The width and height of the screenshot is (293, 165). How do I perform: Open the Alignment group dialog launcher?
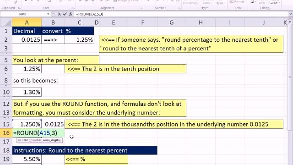141,8
